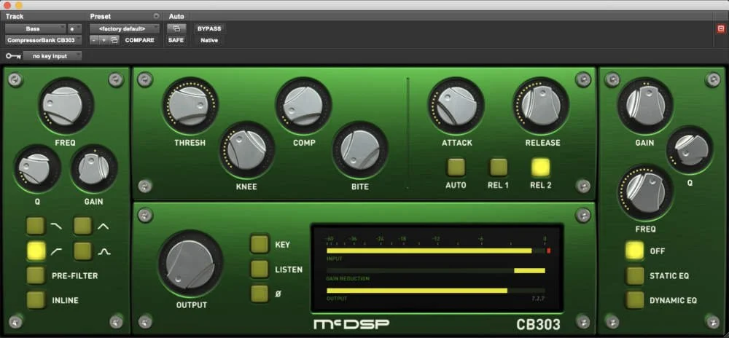Open the CompressorBank CB303 plug-in selector
The height and width of the screenshot is (338, 729).
click(44, 40)
